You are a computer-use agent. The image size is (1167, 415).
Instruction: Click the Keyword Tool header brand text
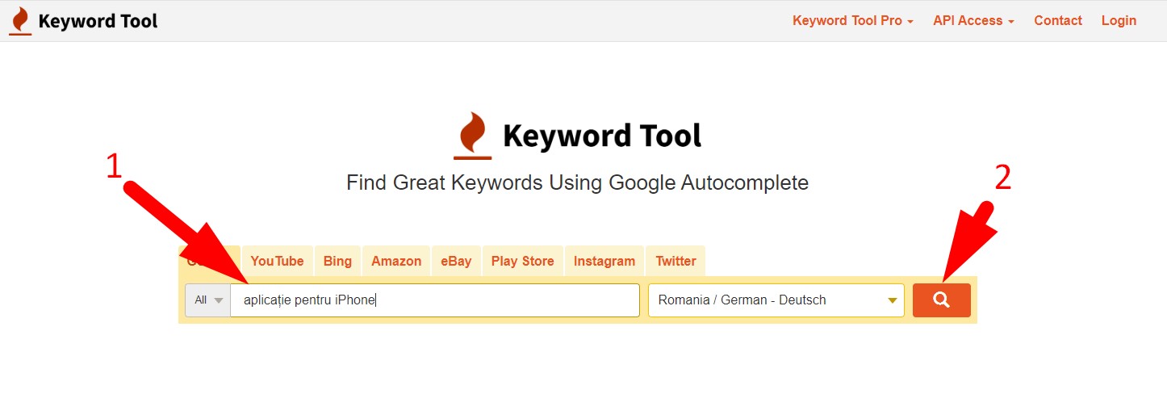pyautogui.click(x=98, y=21)
